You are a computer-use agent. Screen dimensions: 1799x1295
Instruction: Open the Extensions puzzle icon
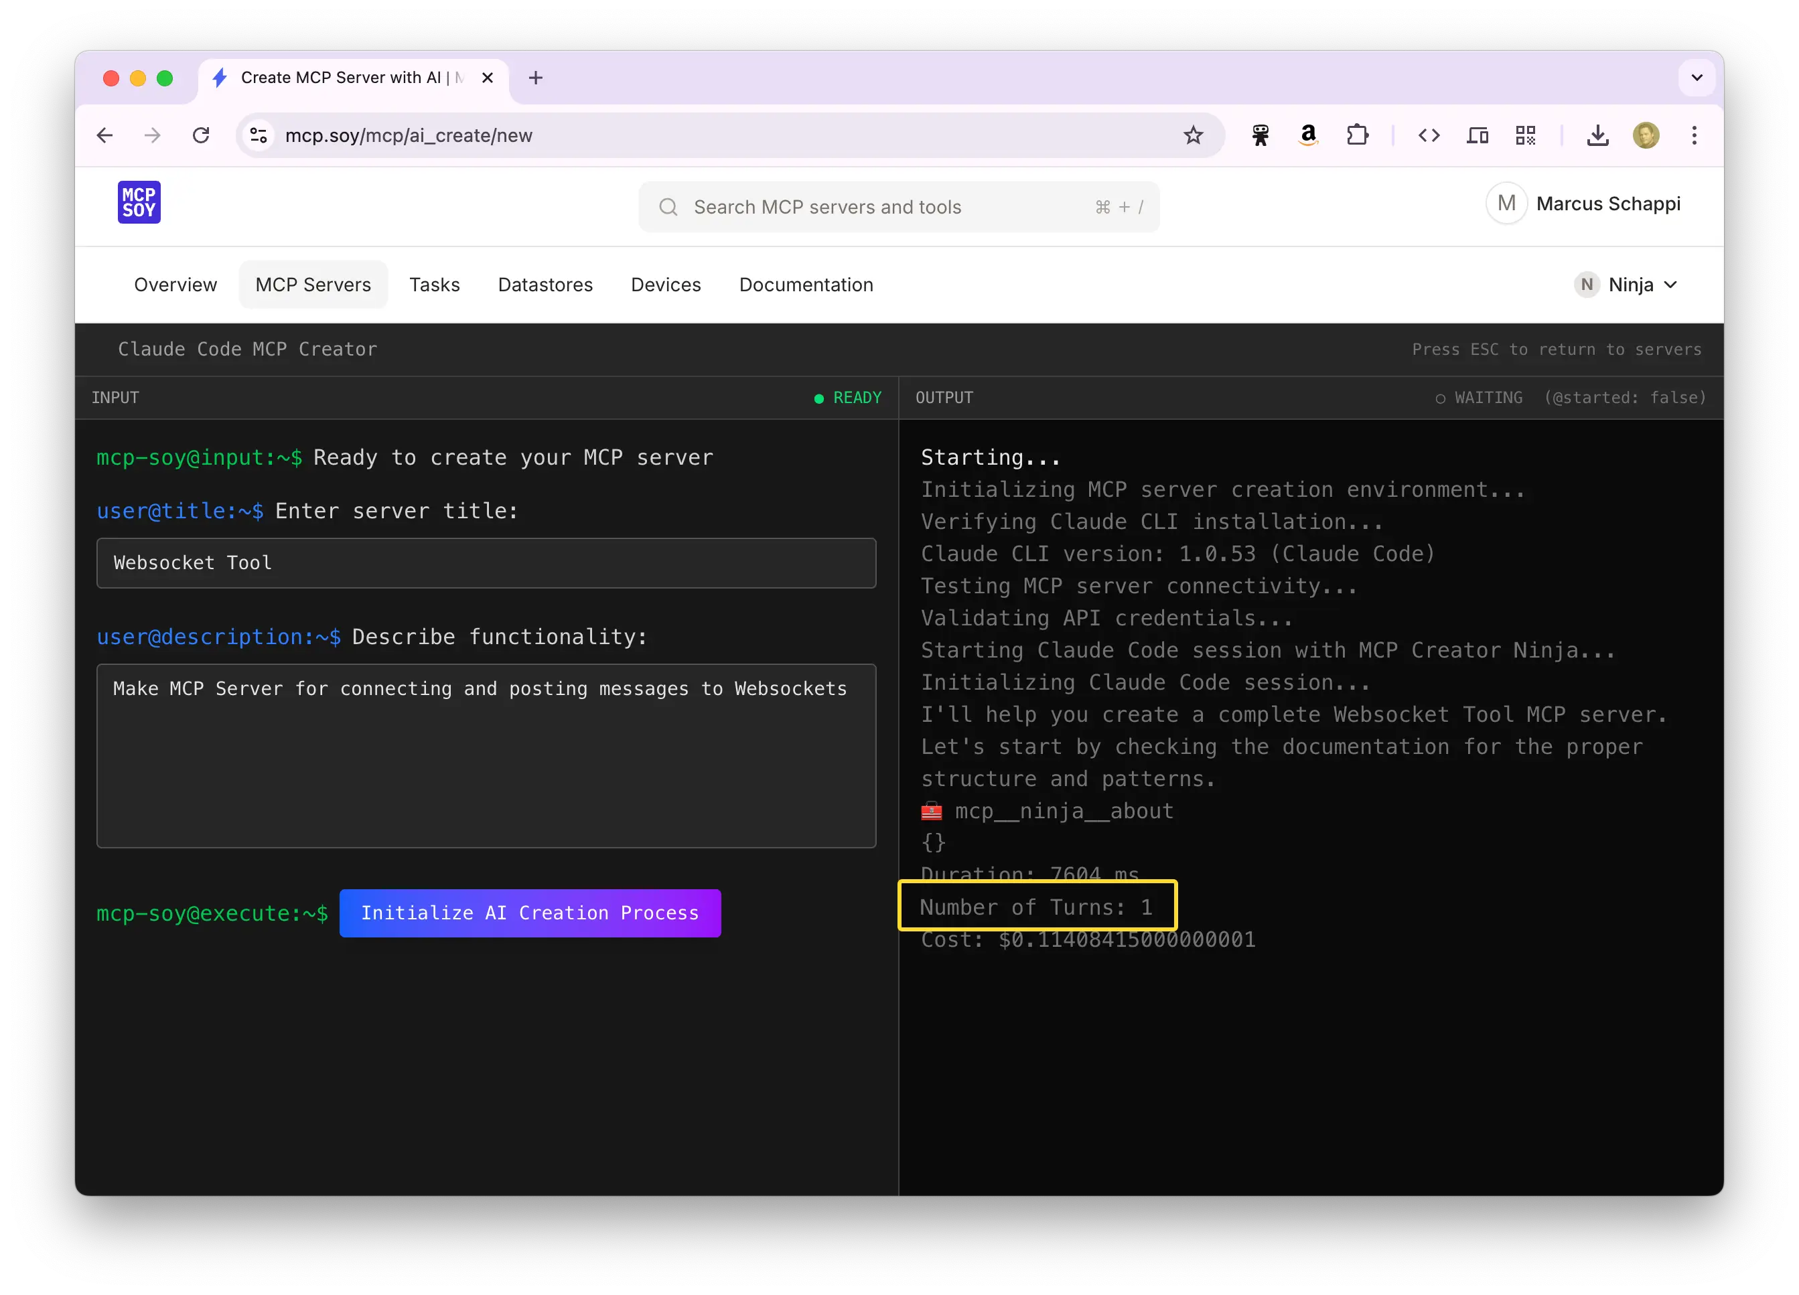[x=1357, y=136]
